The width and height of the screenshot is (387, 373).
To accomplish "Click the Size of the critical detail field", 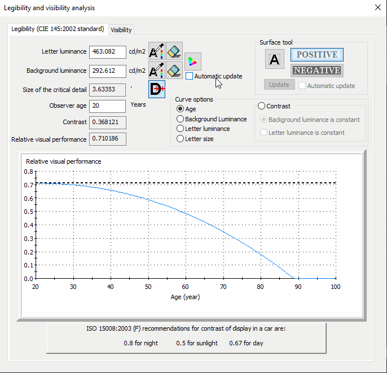I will pyautogui.click(x=107, y=90).
